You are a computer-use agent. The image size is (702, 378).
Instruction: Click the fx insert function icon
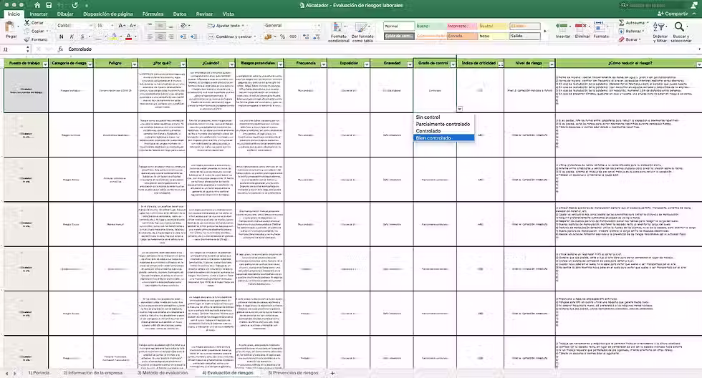tap(60, 49)
